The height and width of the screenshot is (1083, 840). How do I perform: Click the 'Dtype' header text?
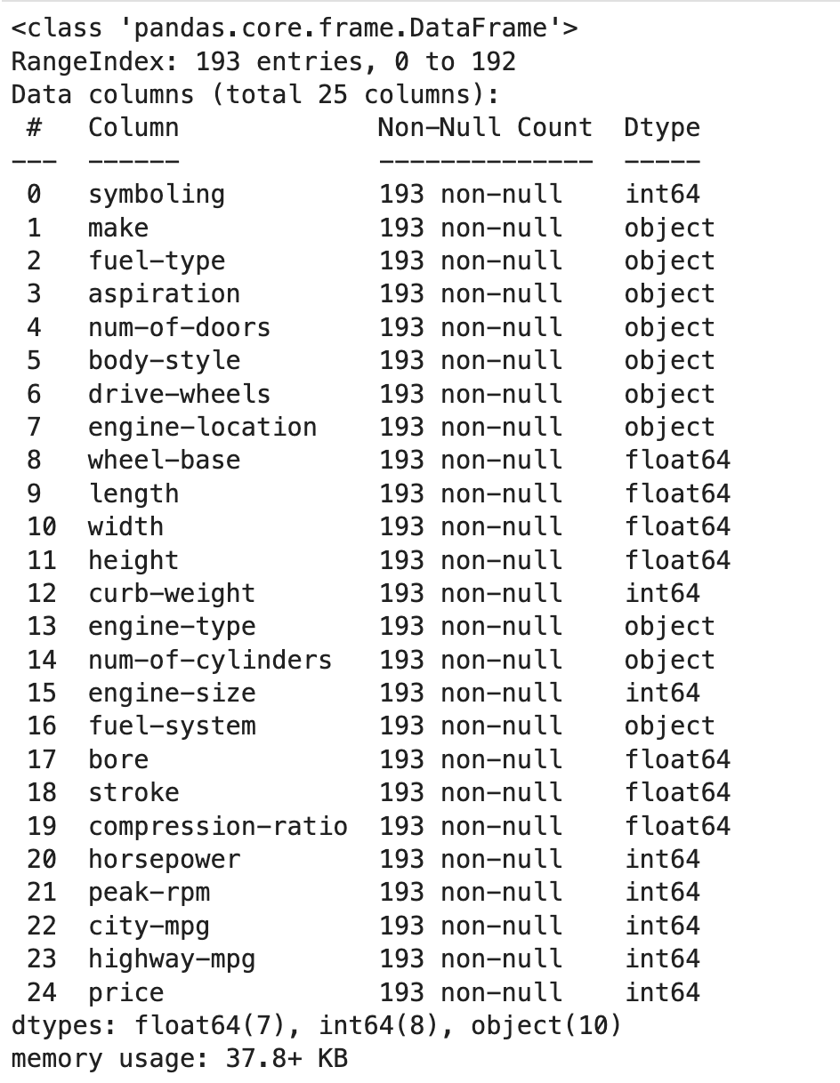coord(661,128)
